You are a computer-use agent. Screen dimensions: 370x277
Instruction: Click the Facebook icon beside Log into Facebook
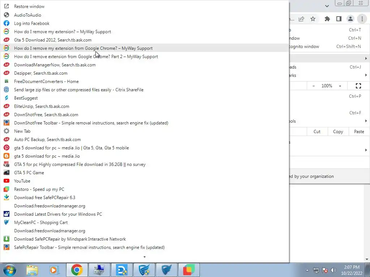point(7,23)
